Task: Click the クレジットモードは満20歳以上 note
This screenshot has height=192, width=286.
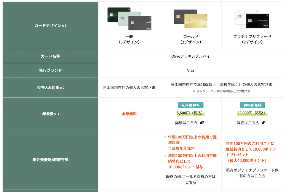Action: click(222, 91)
